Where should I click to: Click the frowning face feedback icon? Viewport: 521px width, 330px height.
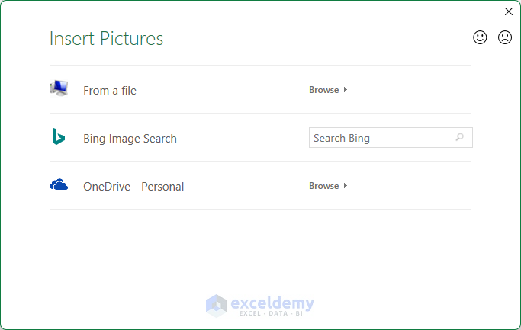[x=505, y=37]
